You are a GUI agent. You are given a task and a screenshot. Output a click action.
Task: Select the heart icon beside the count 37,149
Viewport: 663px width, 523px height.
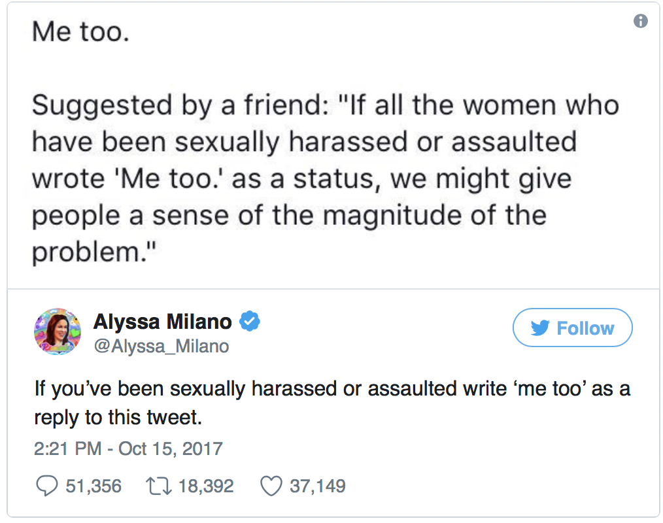click(x=271, y=485)
